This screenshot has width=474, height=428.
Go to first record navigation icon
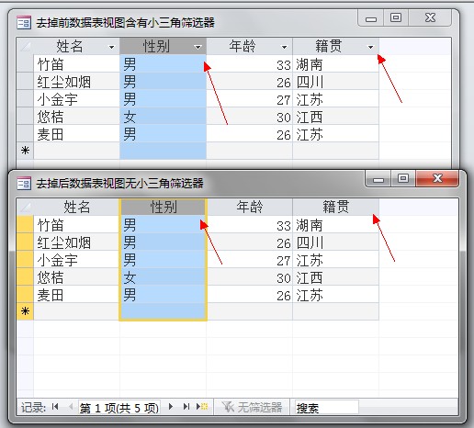pos(55,407)
